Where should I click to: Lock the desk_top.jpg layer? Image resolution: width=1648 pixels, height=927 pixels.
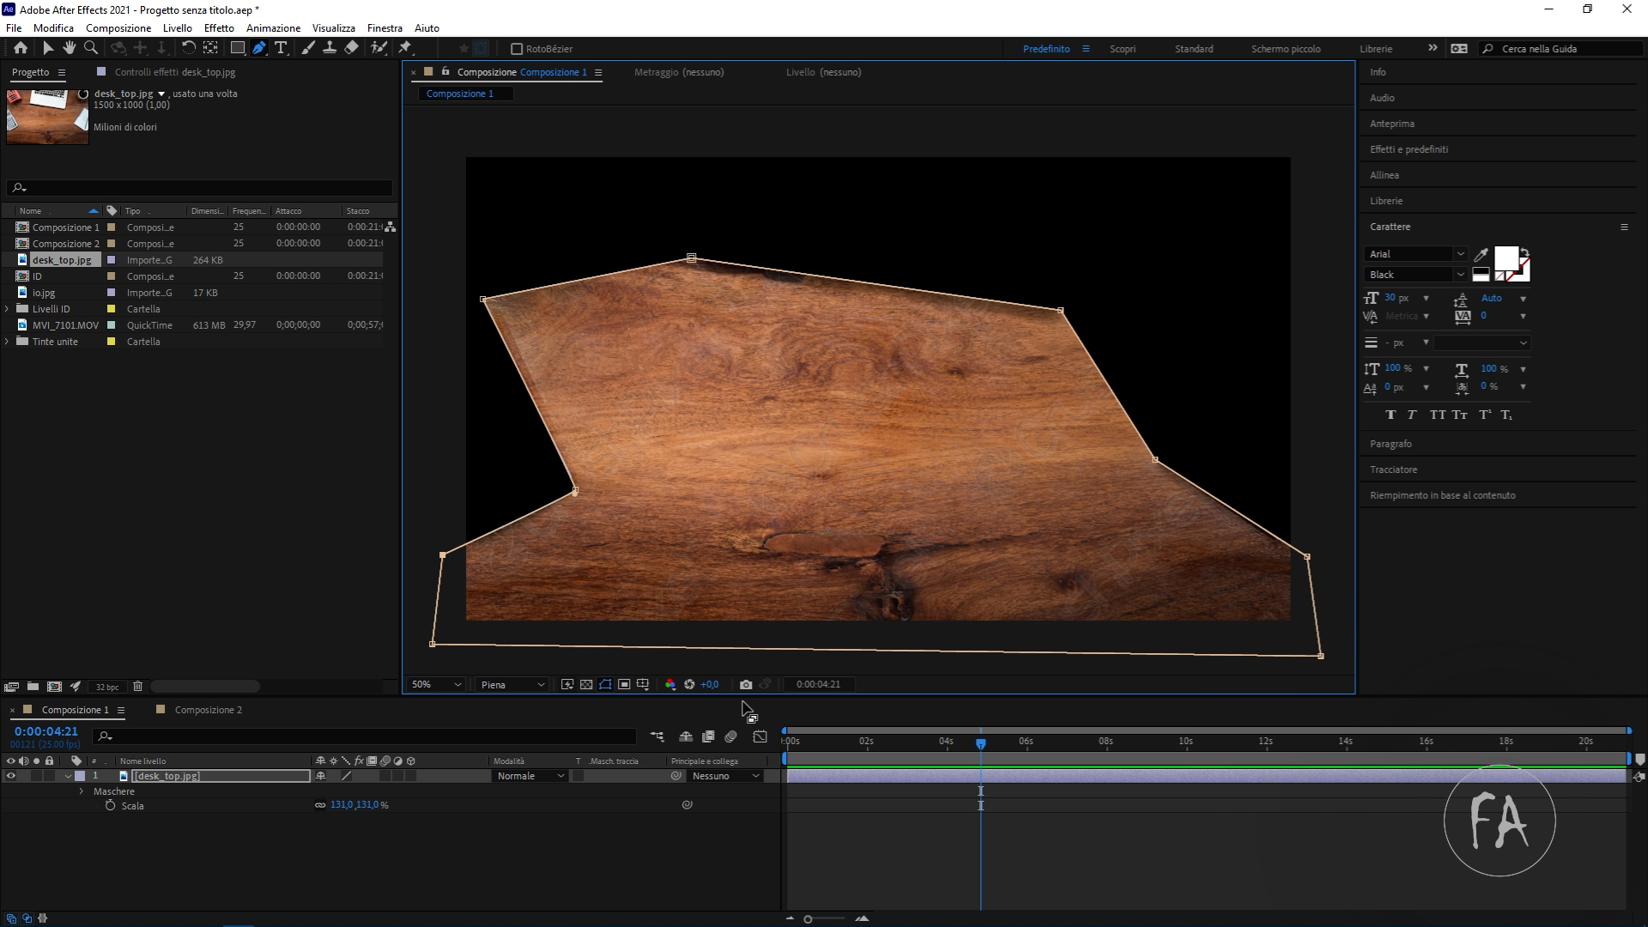[49, 775]
